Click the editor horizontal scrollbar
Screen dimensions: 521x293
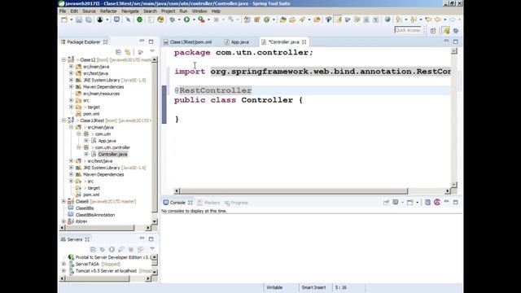(294, 191)
